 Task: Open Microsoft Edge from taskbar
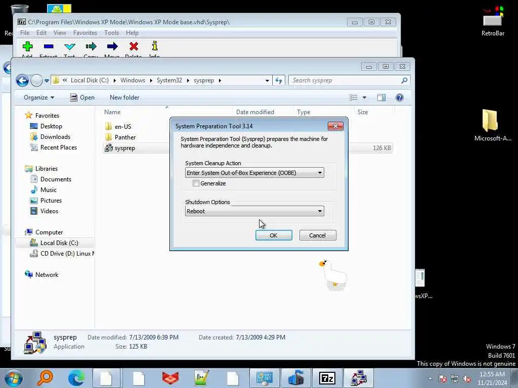(76, 378)
